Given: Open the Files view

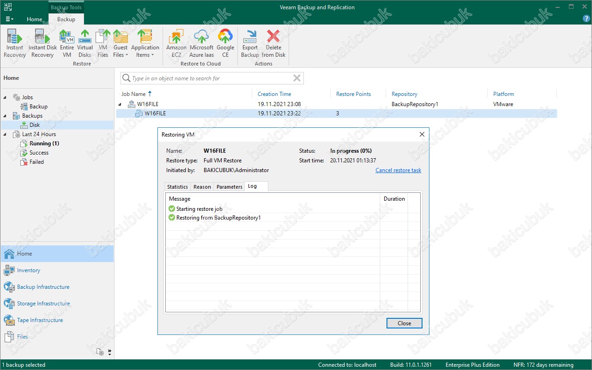Looking at the screenshot, I should pos(57,337).
